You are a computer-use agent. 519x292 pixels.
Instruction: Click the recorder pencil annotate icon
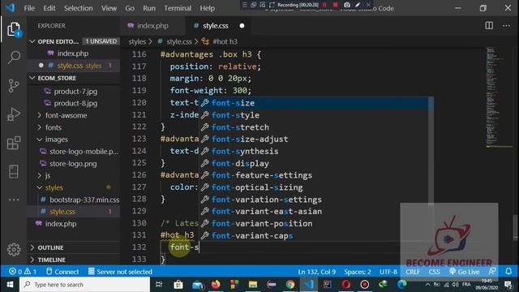click(358, 5)
